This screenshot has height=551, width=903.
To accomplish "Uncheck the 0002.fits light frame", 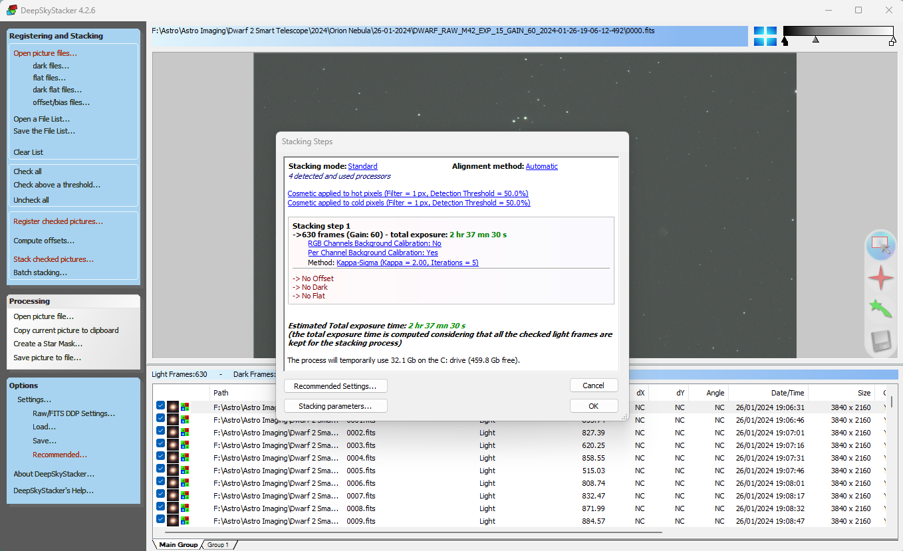I will pyautogui.click(x=161, y=431).
